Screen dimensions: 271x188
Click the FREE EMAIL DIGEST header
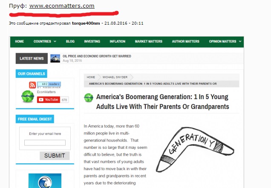coord(35,119)
